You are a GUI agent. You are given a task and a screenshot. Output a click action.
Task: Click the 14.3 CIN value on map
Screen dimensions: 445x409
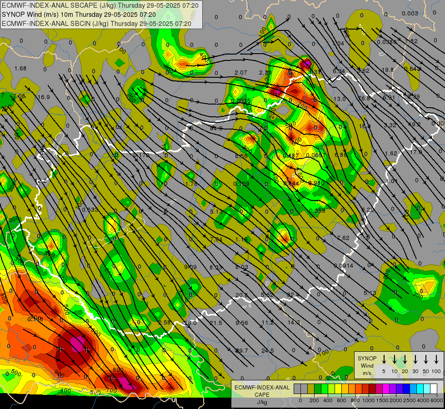pos(294,323)
